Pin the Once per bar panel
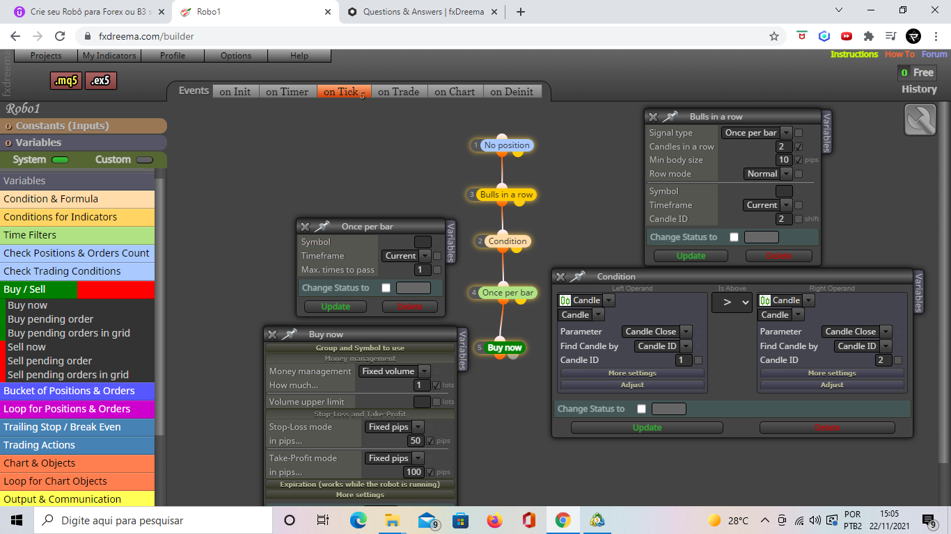 tap(322, 227)
